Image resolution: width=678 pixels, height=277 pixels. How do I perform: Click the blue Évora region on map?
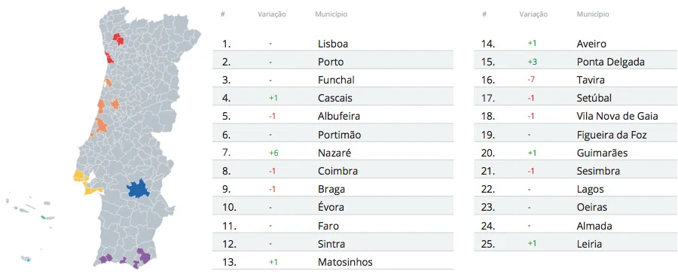click(x=138, y=189)
